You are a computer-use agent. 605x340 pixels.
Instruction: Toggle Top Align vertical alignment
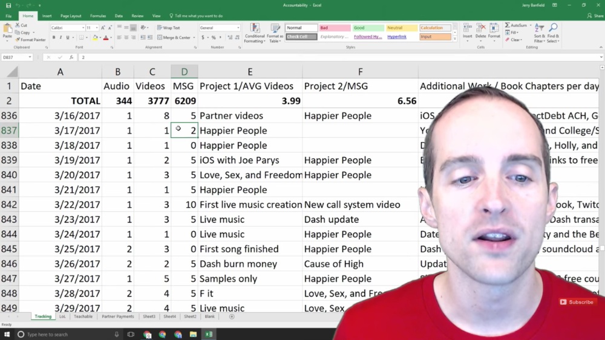(x=119, y=28)
